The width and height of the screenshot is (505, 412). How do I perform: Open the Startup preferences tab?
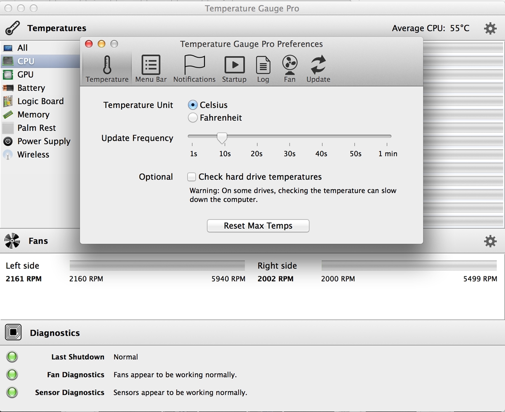coord(234,69)
